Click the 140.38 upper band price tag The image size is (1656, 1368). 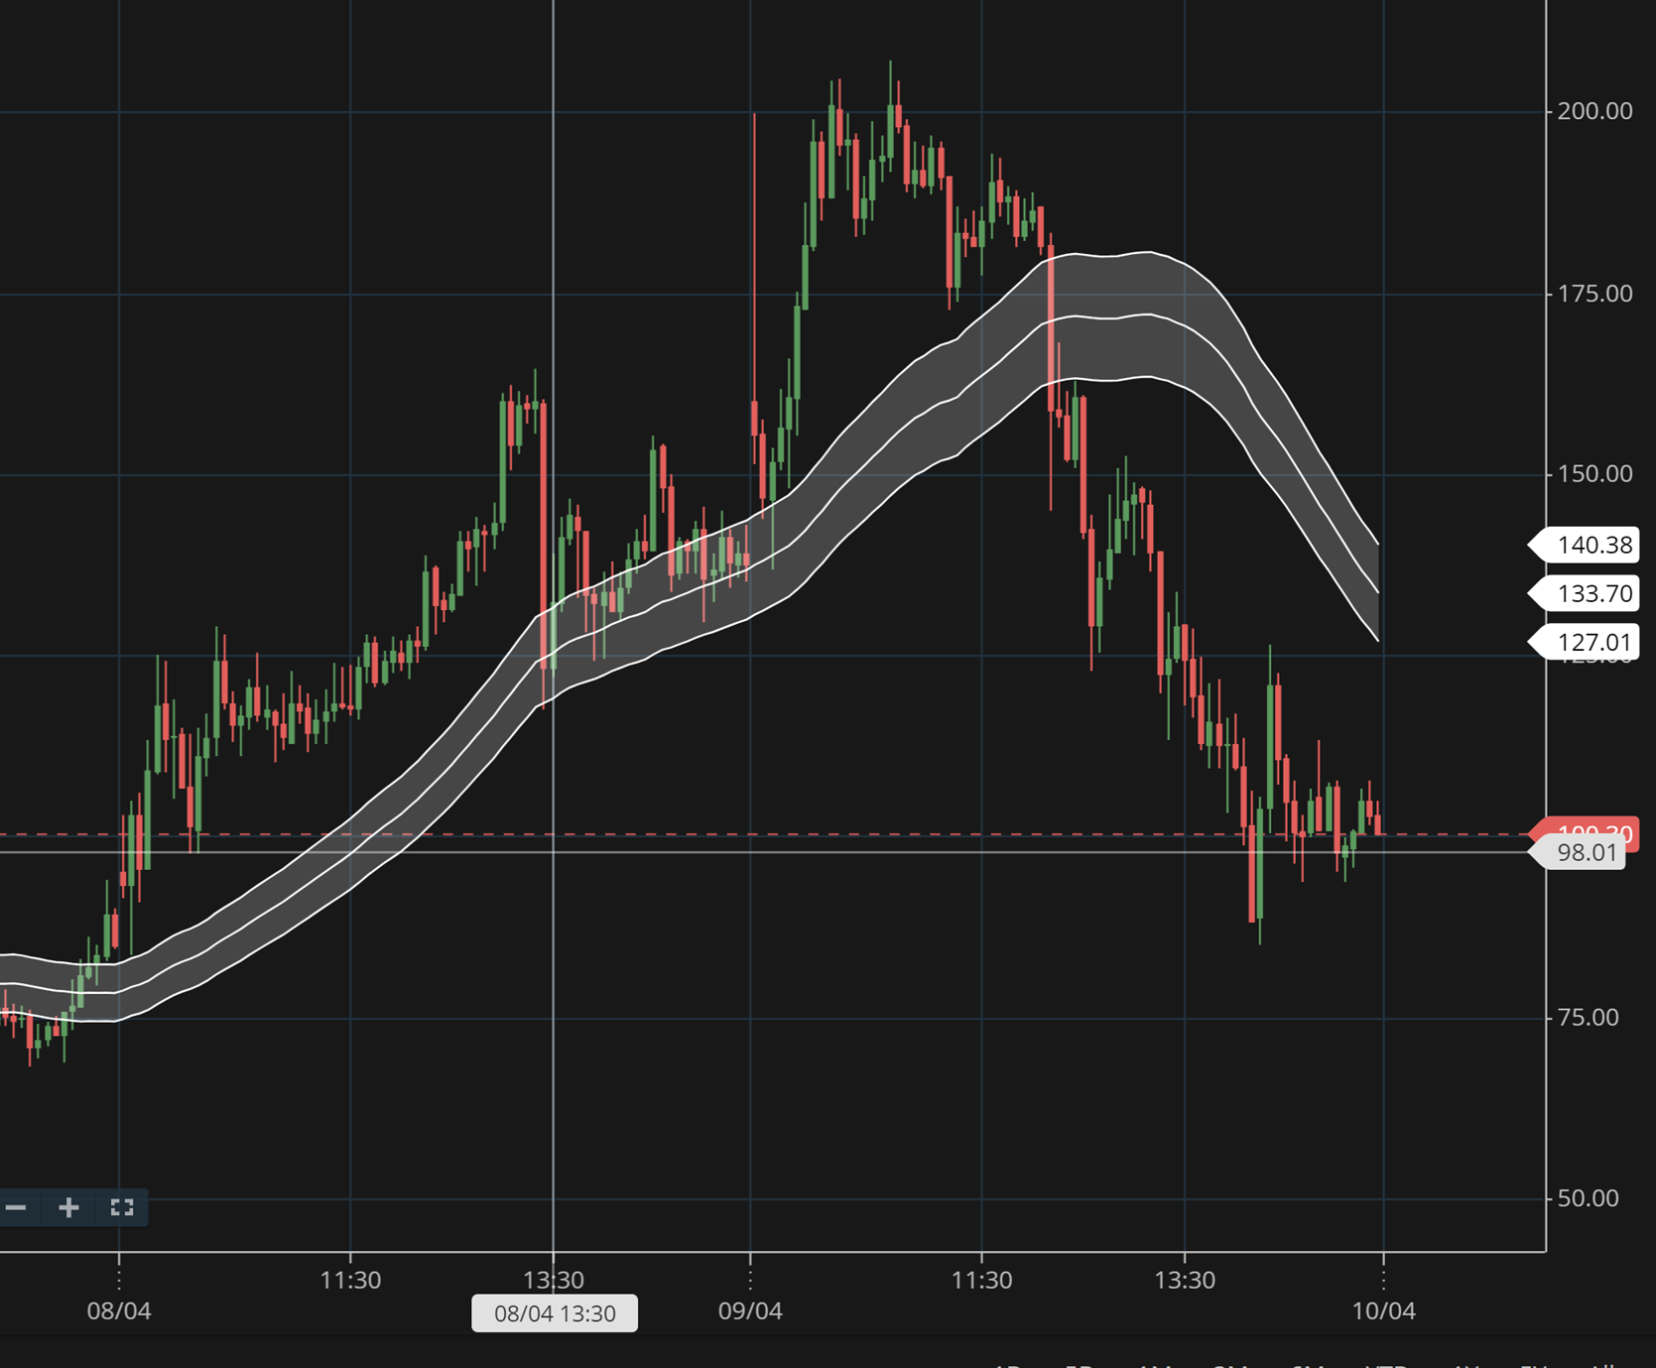click(1588, 545)
